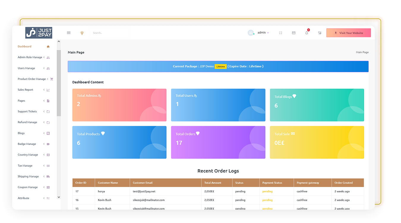Click the Visit Your Website button
The image size is (401, 223).
tap(348, 33)
